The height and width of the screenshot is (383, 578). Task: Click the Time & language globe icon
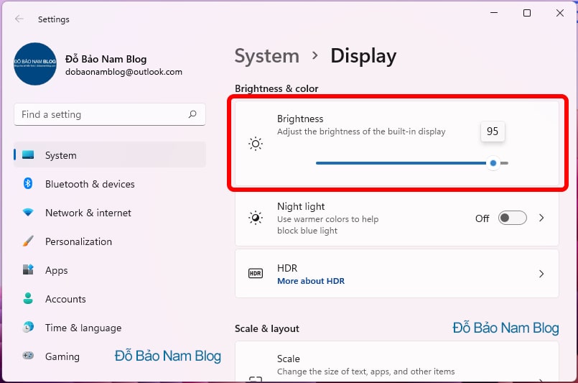click(x=28, y=327)
